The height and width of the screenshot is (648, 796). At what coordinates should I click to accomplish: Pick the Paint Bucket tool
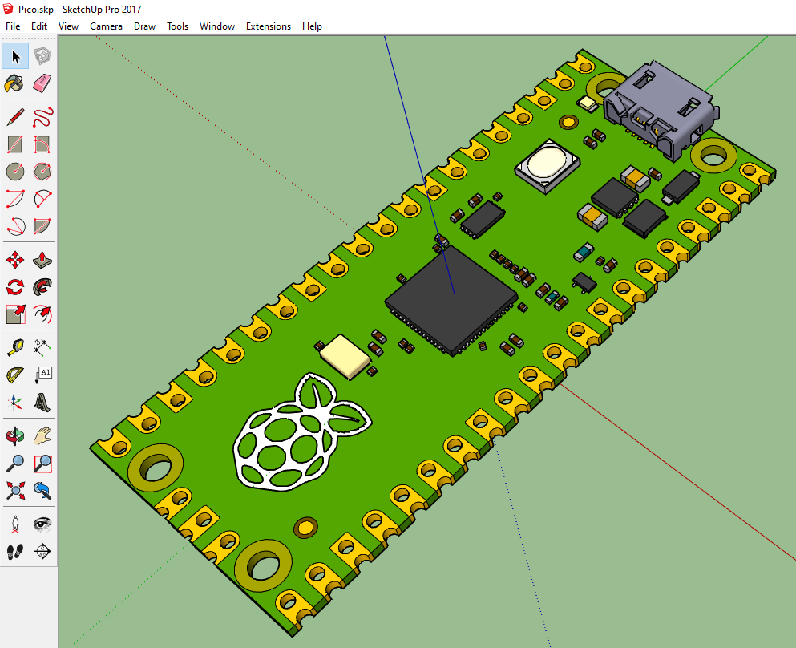tap(14, 83)
